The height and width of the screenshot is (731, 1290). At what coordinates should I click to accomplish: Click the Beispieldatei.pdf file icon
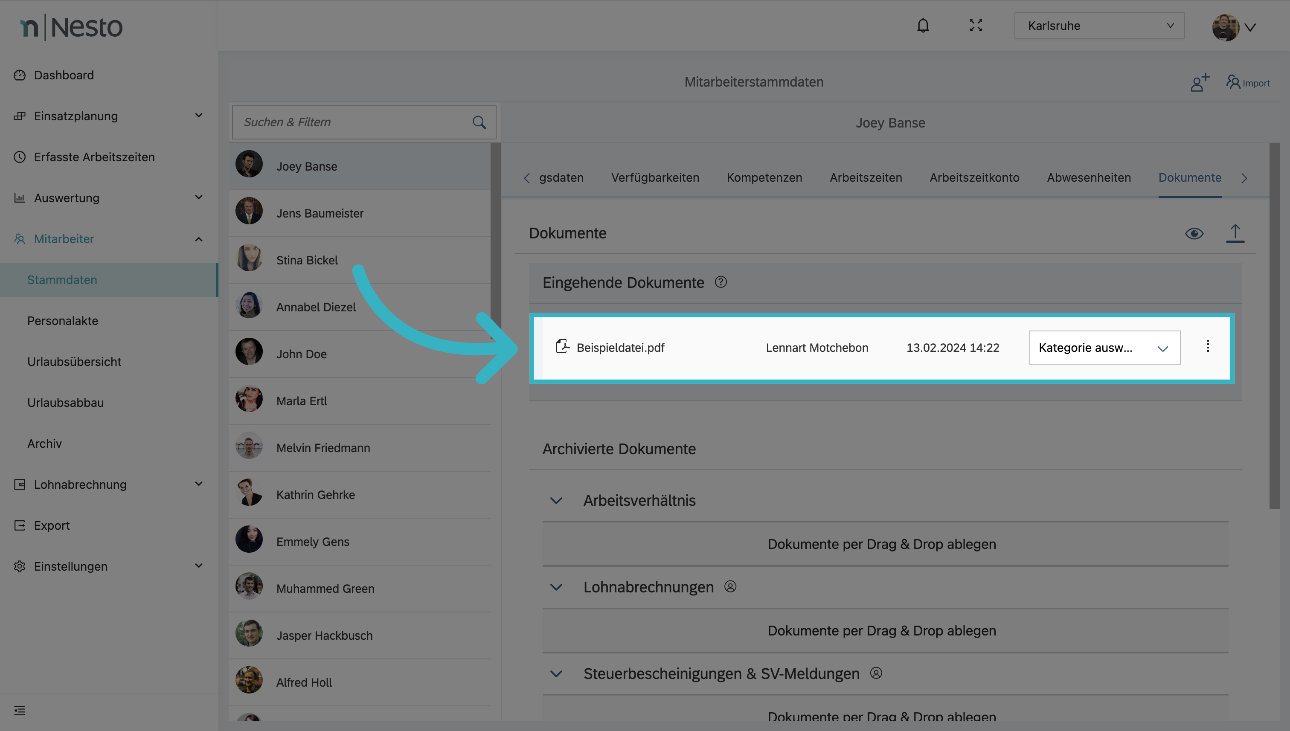[562, 346]
